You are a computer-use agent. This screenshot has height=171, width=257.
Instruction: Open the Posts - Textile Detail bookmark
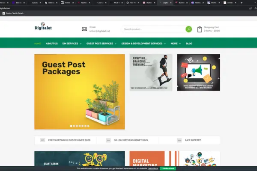[13, 13]
